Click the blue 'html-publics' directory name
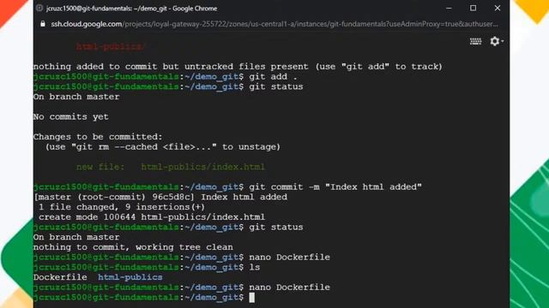 coord(130,277)
